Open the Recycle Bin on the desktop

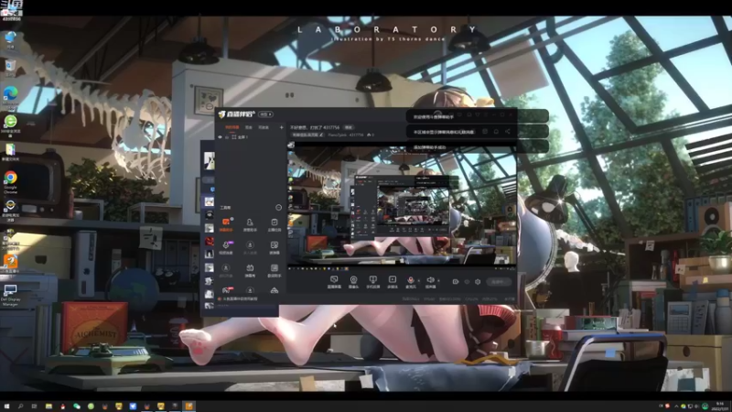[10, 68]
